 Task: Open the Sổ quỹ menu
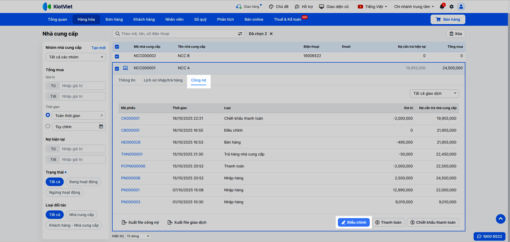pos(200,19)
